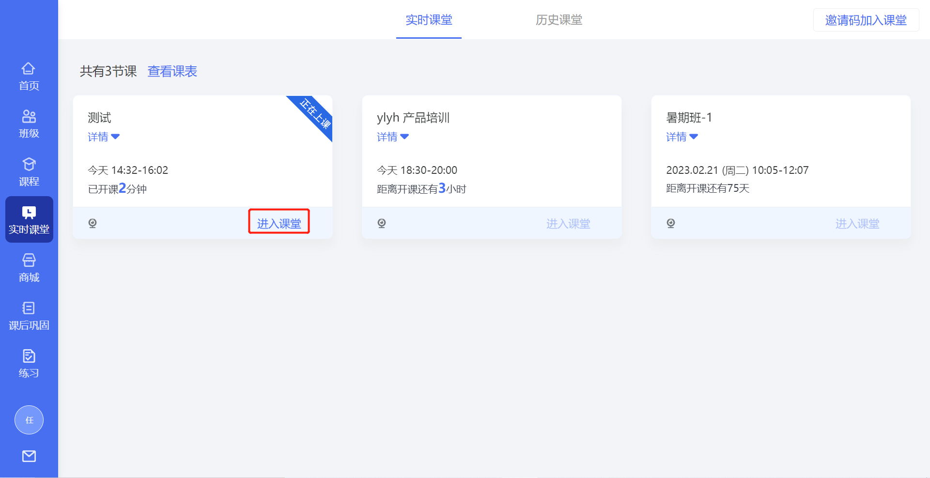The height and width of the screenshot is (478, 930).
Task: Open the 商城 mall icon
Action: click(29, 266)
